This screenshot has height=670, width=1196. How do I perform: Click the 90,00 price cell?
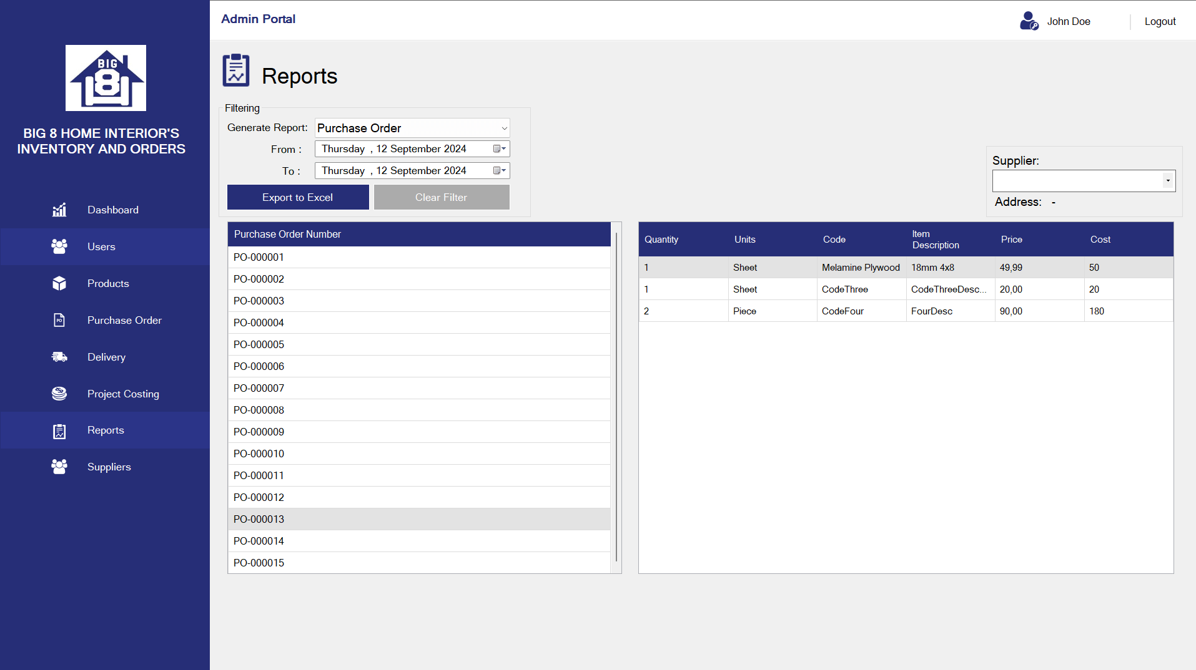click(x=1040, y=311)
